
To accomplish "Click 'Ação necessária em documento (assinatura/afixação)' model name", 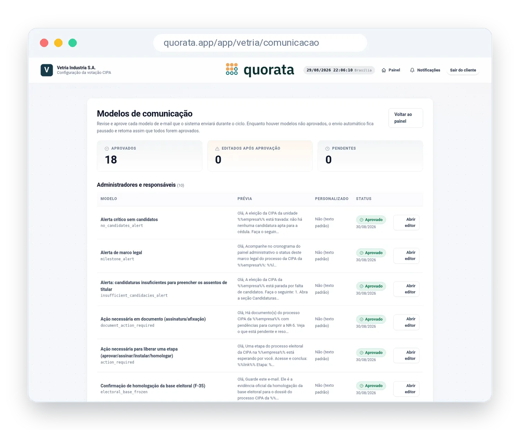I will coord(153,319).
